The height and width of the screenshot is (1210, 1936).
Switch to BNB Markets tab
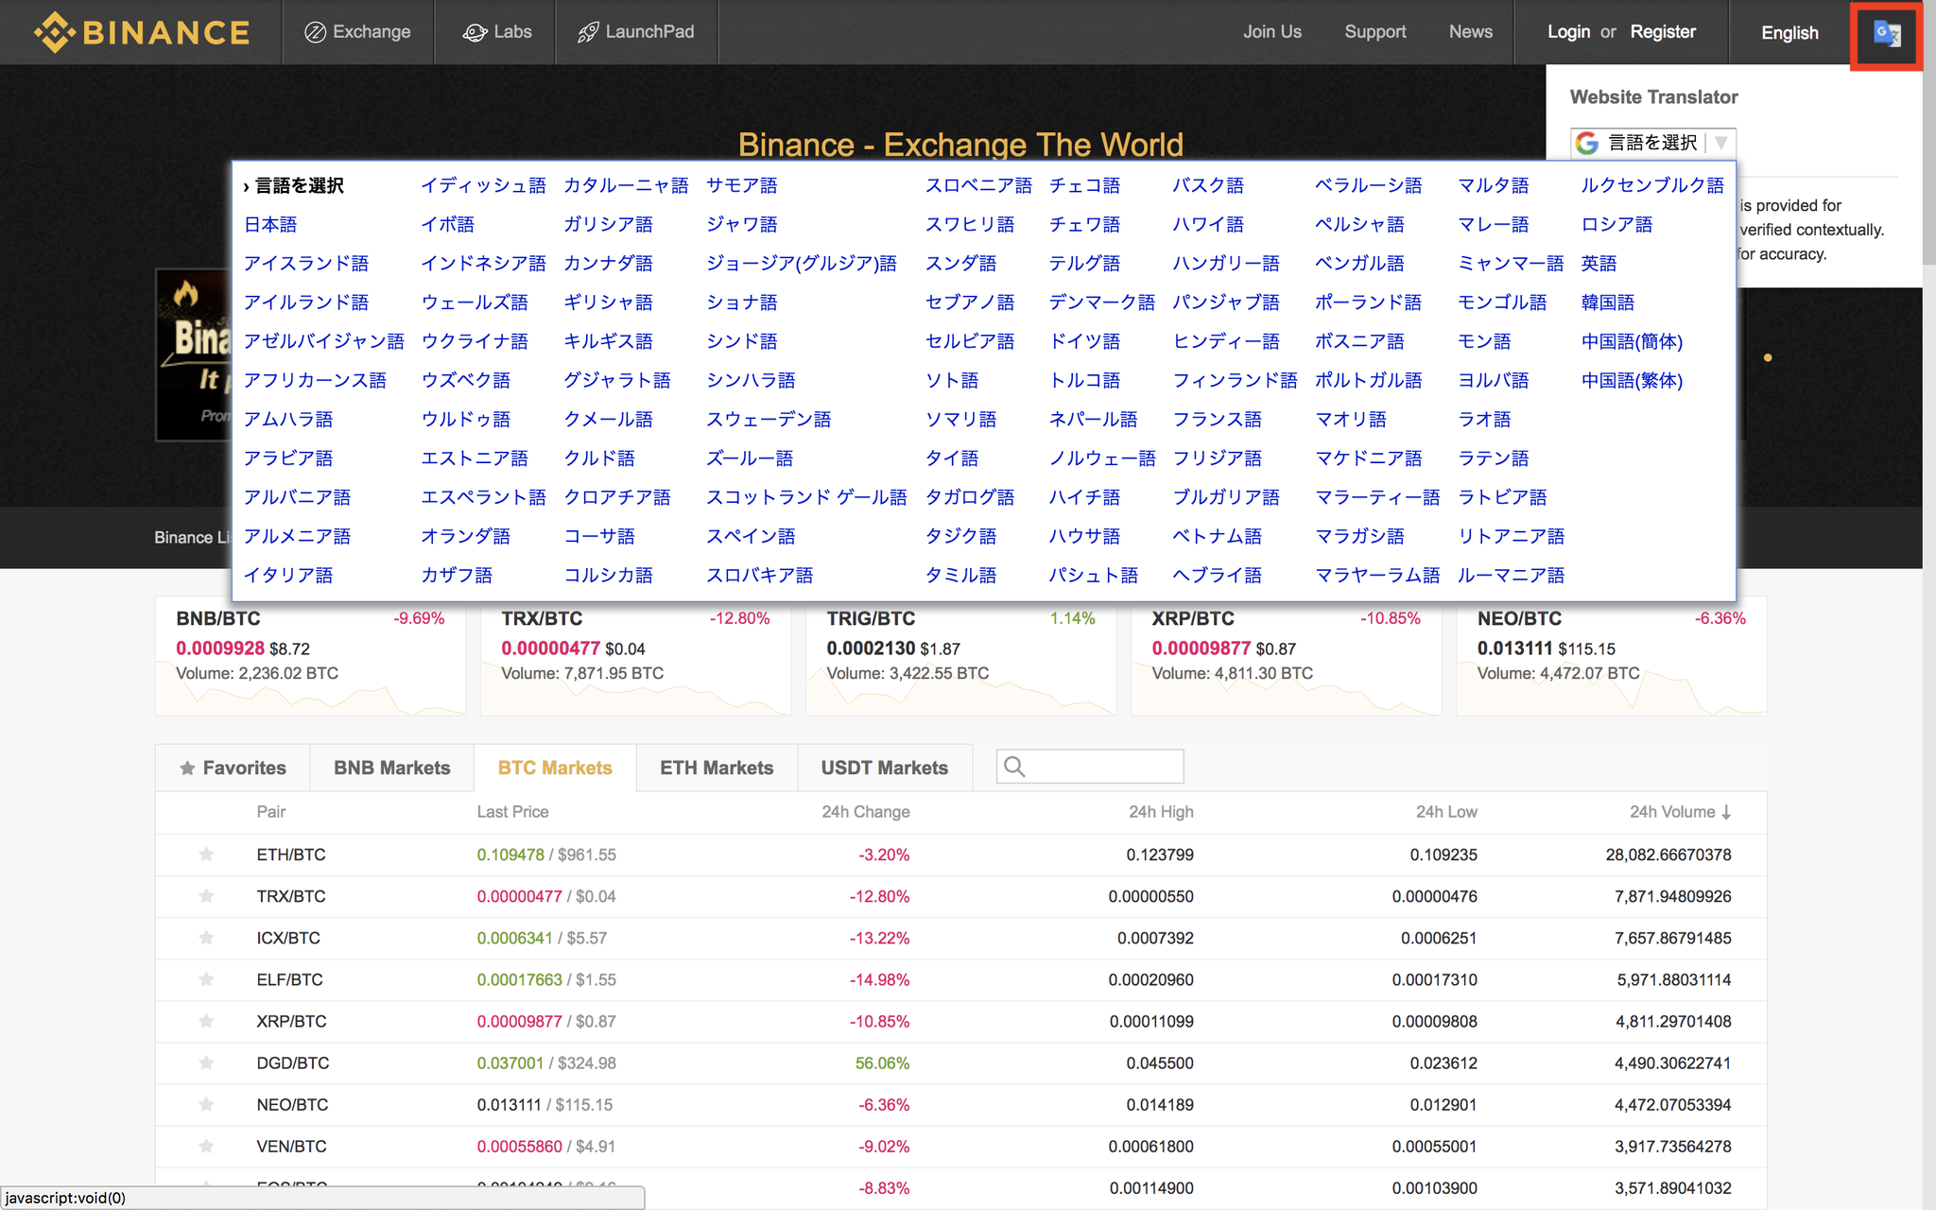391,768
